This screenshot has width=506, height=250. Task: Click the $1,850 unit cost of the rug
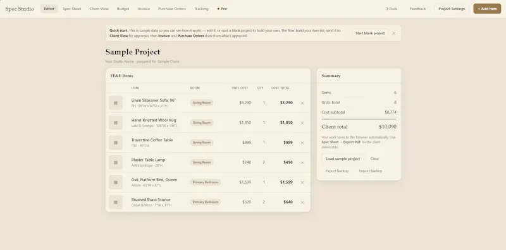[245, 122]
